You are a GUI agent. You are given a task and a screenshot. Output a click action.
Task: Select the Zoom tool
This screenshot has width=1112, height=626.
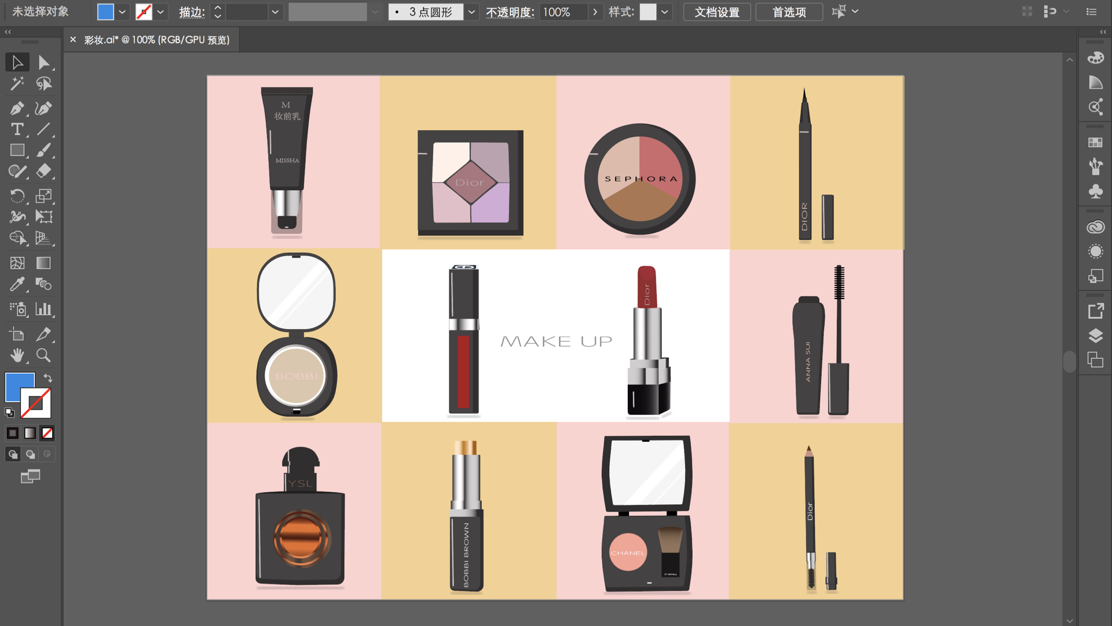pos(43,355)
